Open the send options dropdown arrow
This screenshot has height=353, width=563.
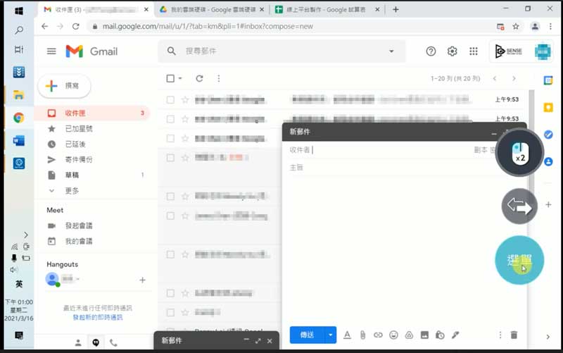330,335
